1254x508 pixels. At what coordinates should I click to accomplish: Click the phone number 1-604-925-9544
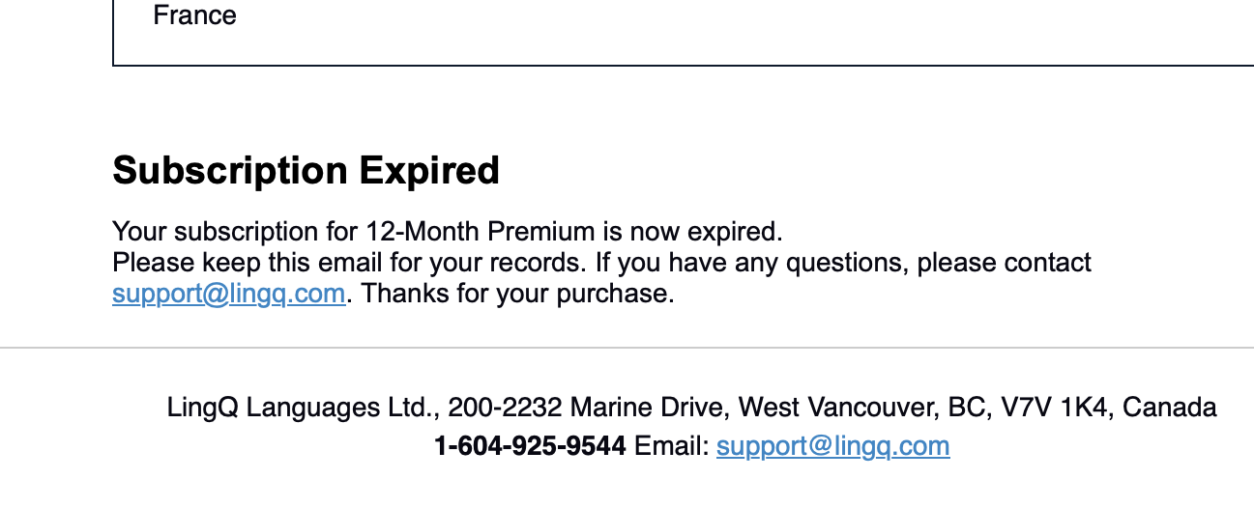(x=530, y=446)
